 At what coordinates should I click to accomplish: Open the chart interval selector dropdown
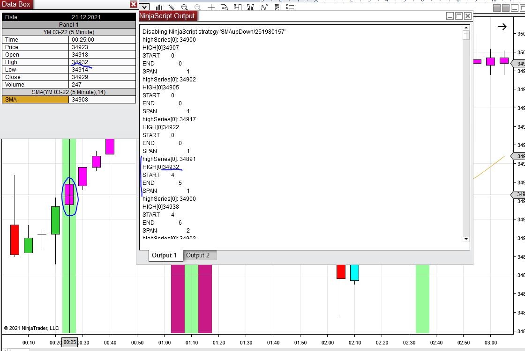pos(144,7)
